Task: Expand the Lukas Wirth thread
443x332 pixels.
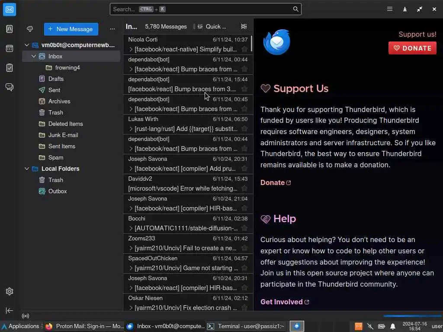Action: tap(131, 129)
